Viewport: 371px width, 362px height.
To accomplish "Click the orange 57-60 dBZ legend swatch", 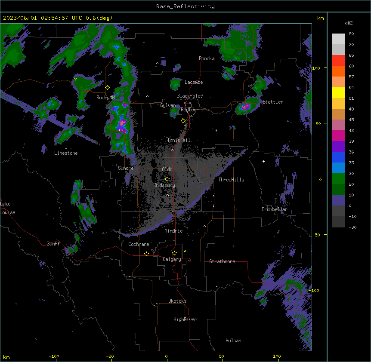I will click(338, 71).
